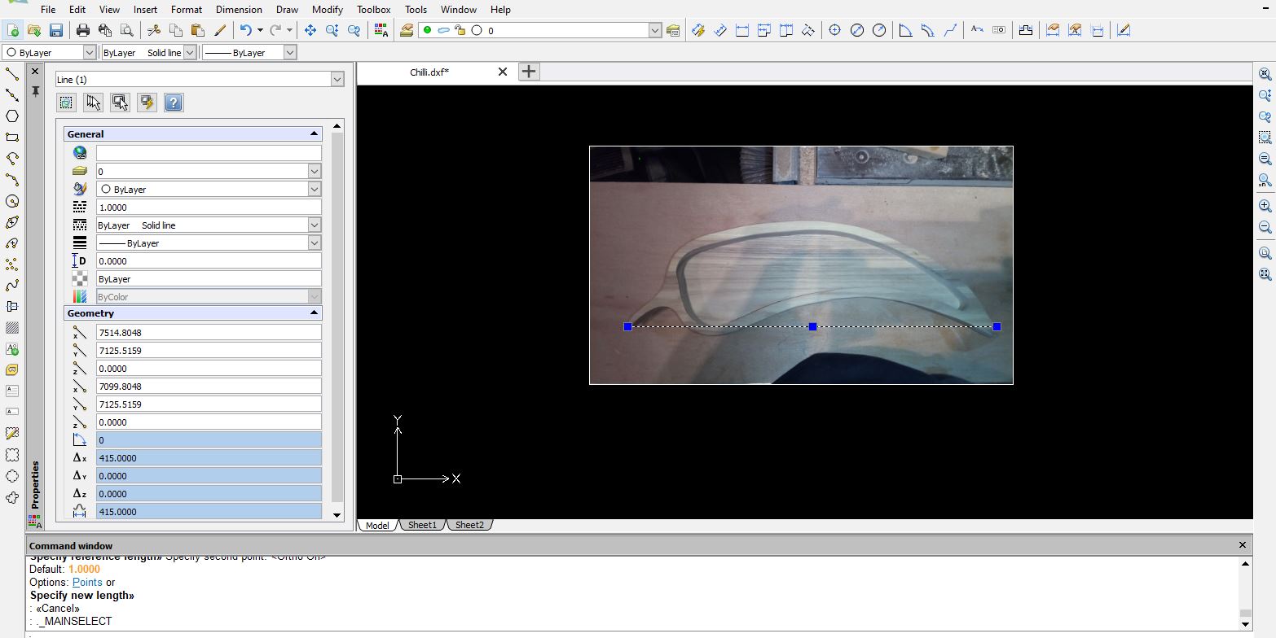
Task: Select the Model tab
Action: [377, 525]
